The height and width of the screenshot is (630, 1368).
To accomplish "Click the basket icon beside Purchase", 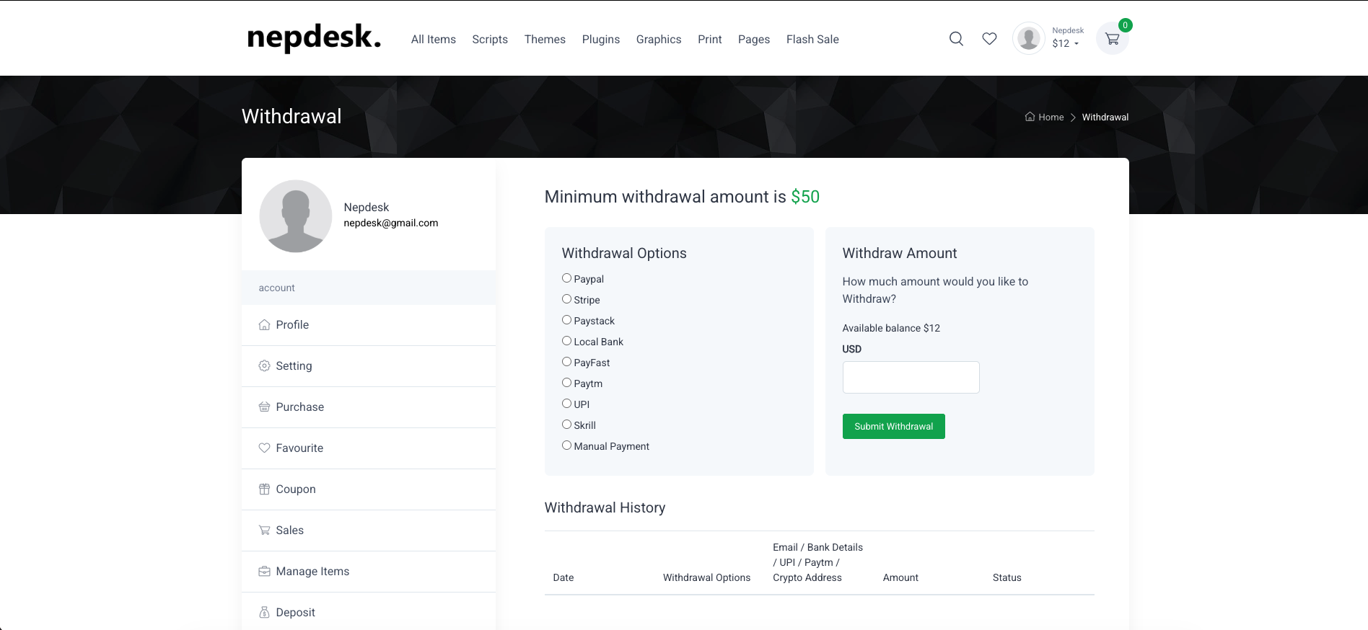I will (x=264, y=407).
